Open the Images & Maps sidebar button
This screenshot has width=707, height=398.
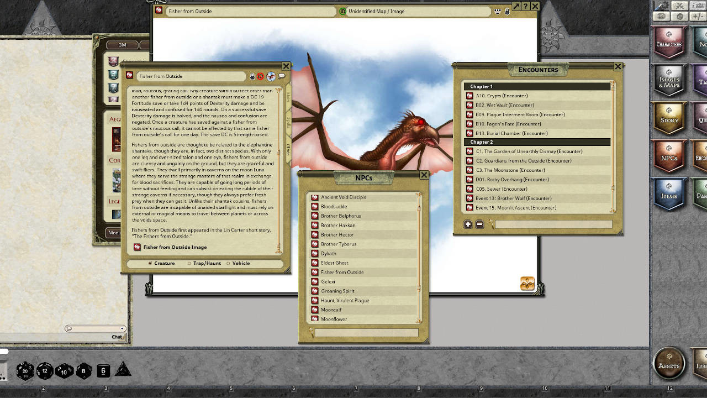(x=669, y=82)
